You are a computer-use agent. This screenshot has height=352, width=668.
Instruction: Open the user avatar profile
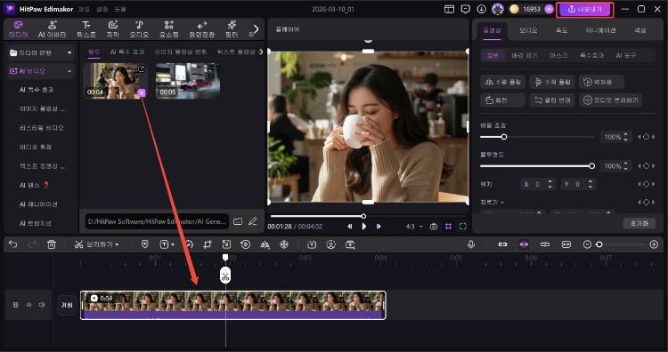[x=498, y=9]
